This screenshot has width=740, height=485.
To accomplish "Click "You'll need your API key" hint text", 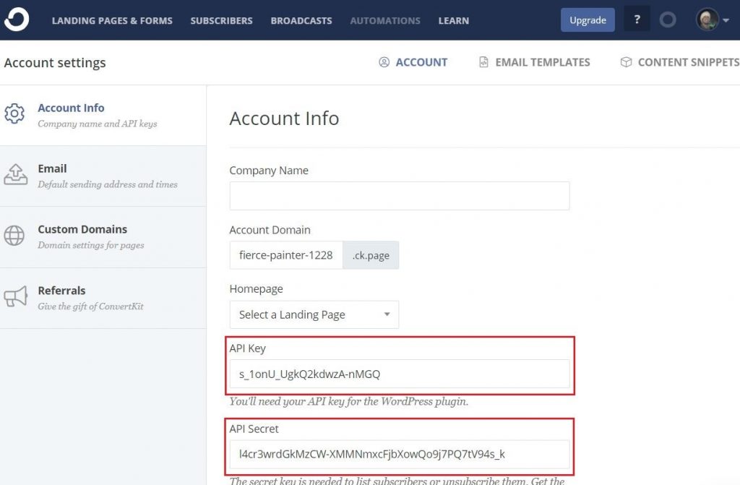I will (349, 401).
